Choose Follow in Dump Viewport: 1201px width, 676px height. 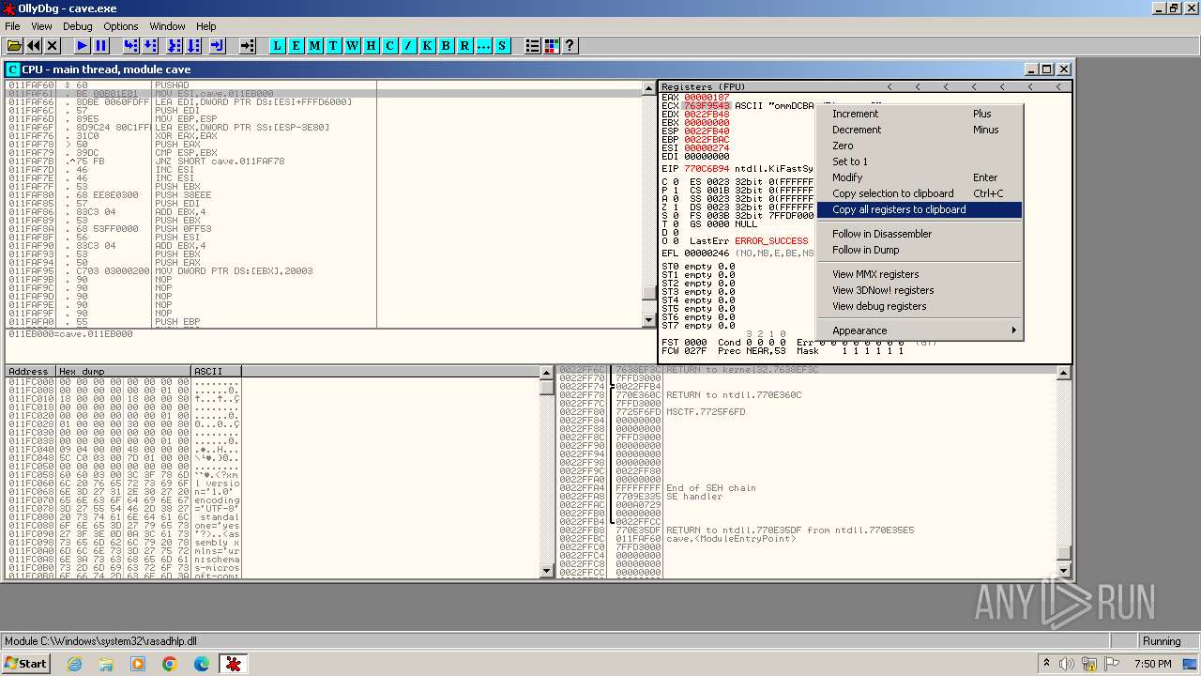click(x=920, y=250)
